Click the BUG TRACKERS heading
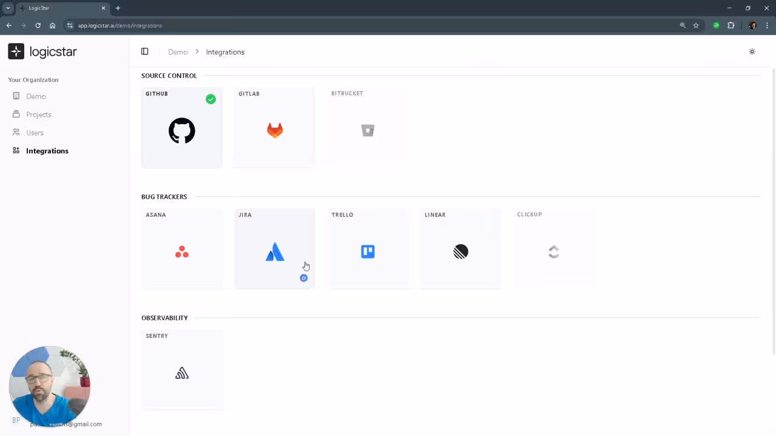The image size is (776, 436). click(164, 197)
